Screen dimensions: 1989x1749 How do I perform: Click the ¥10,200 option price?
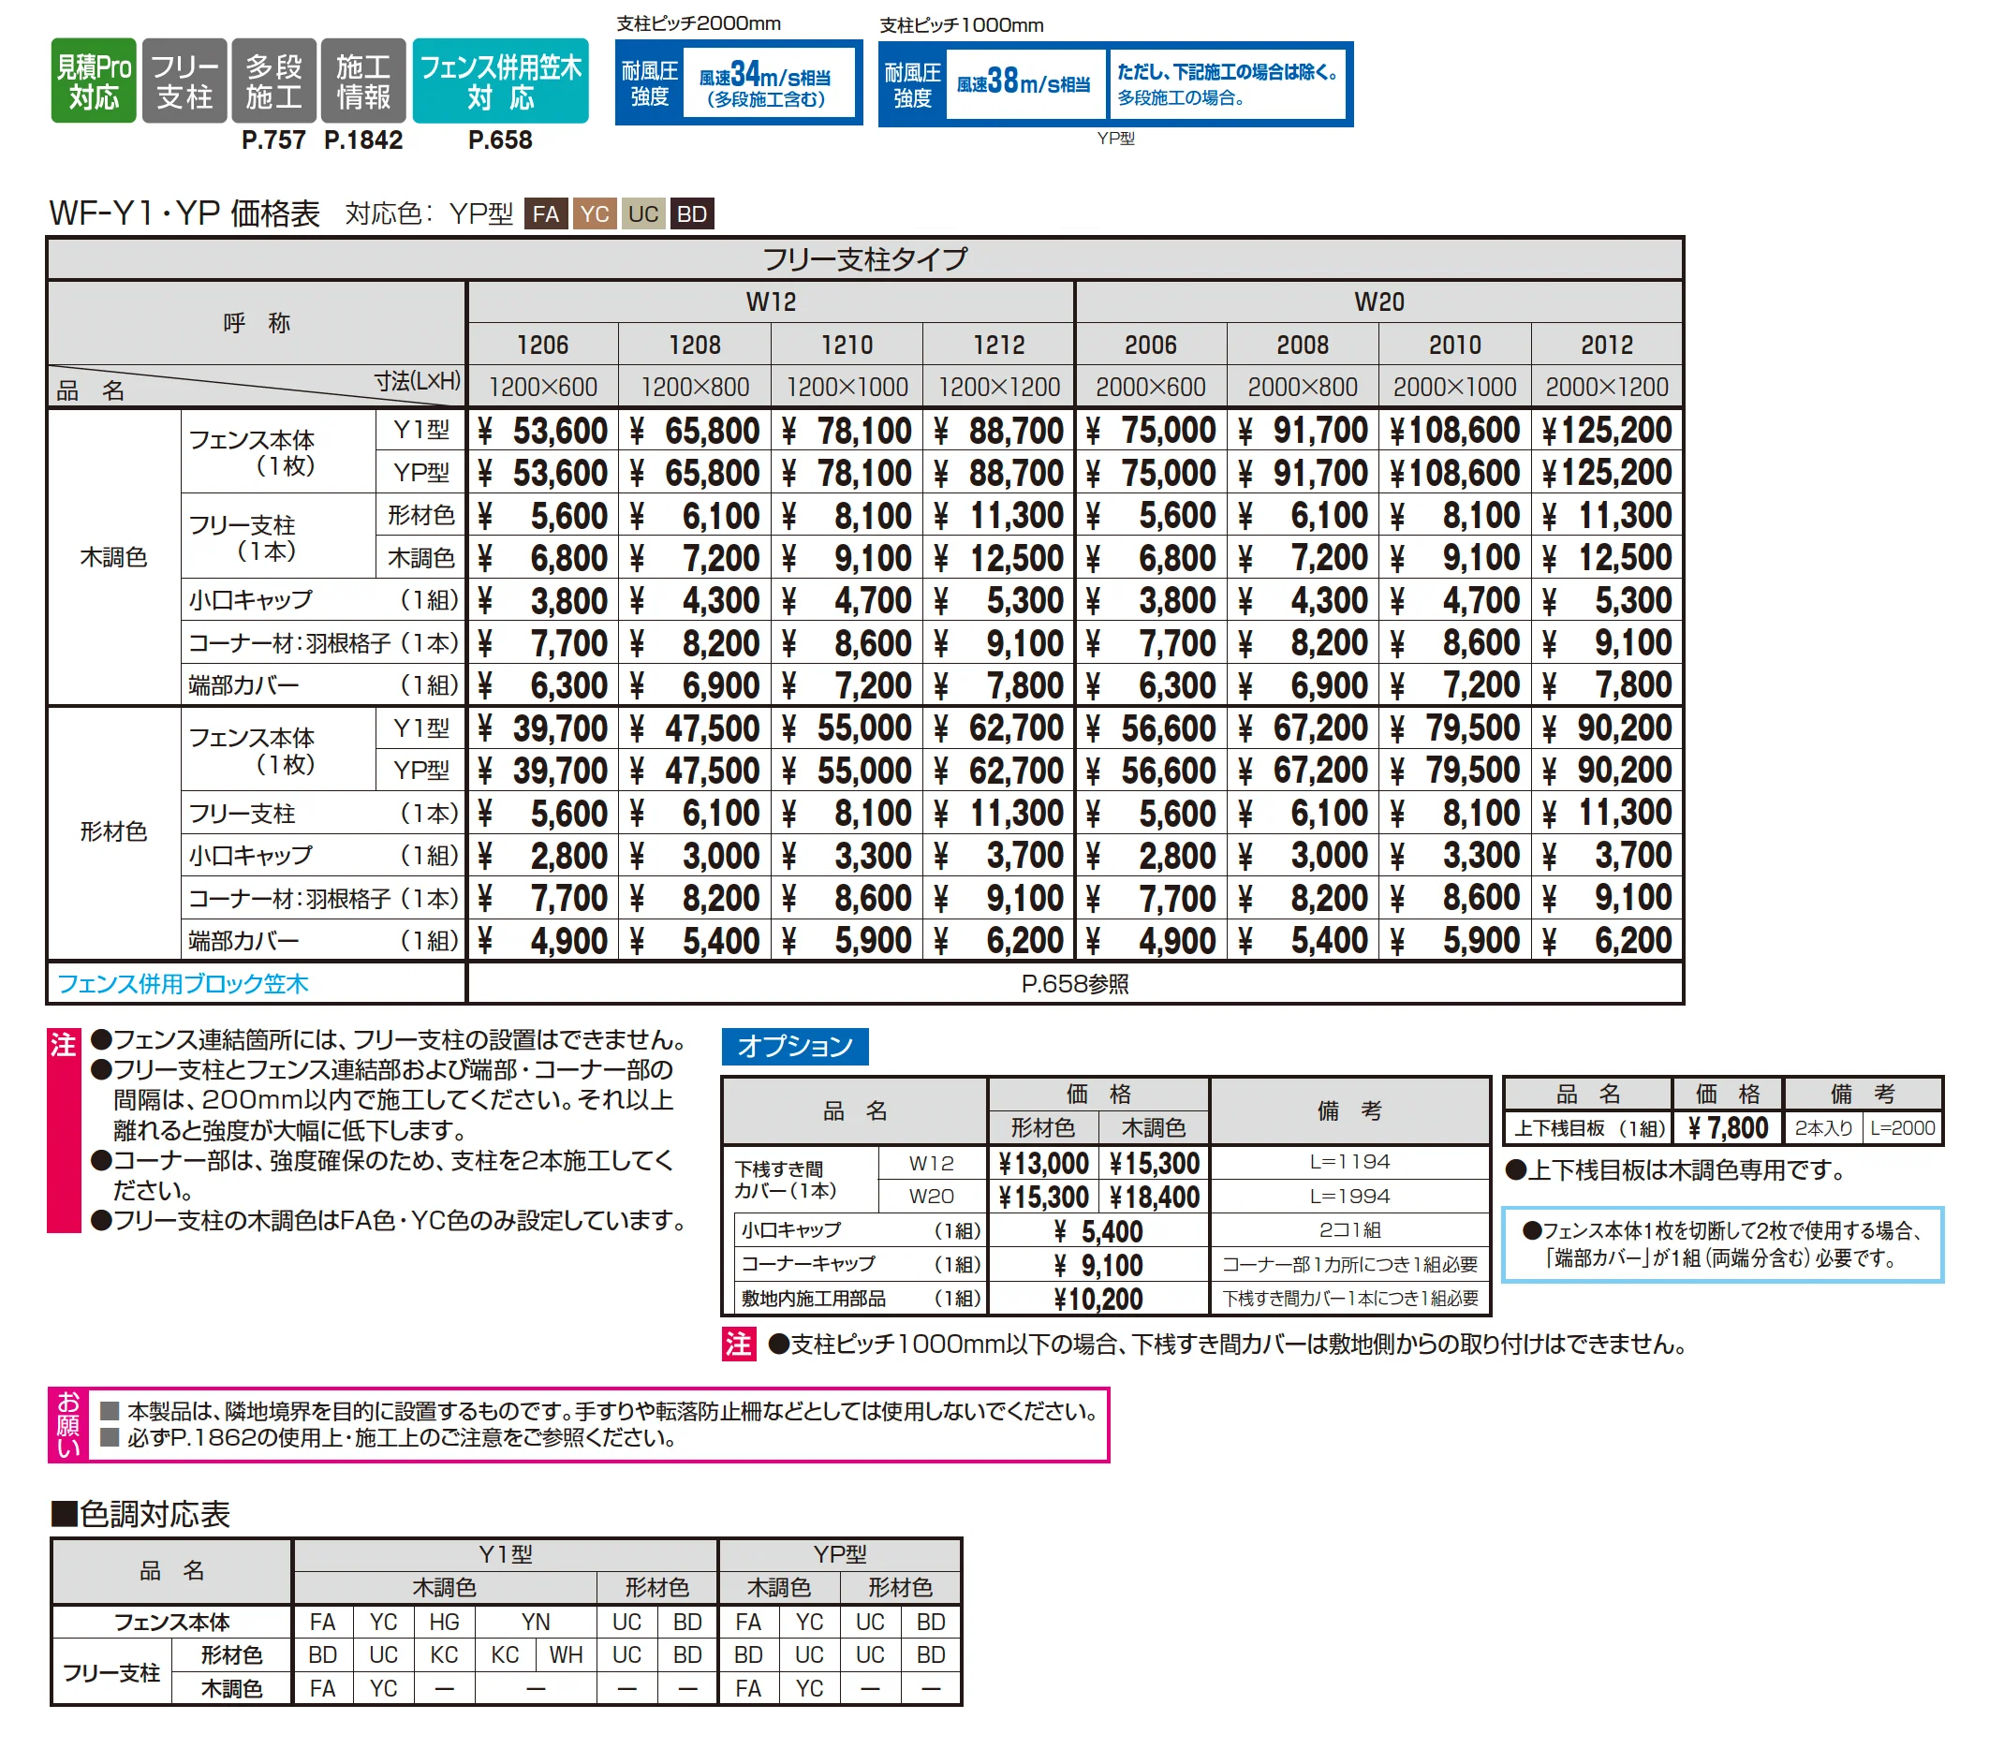click(1098, 1298)
